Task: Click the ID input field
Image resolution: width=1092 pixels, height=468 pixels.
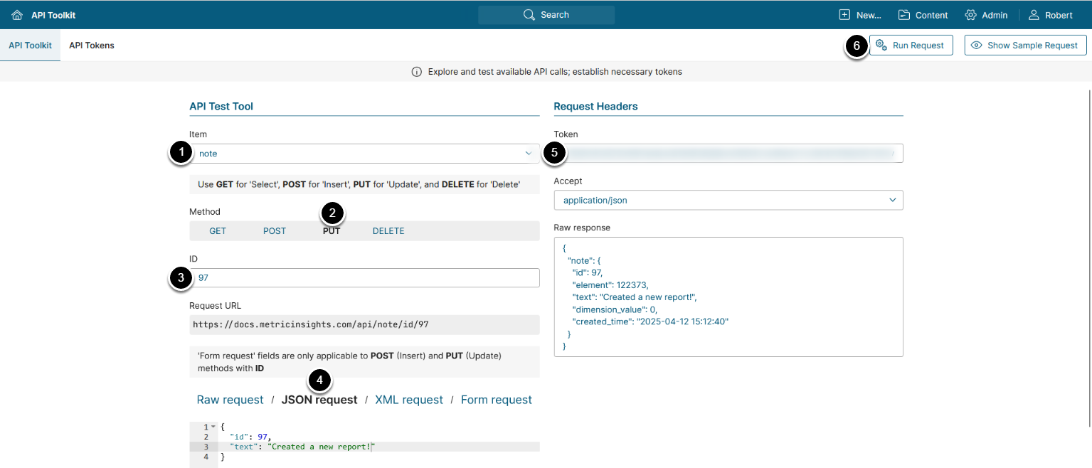Action: click(x=365, y=278)
